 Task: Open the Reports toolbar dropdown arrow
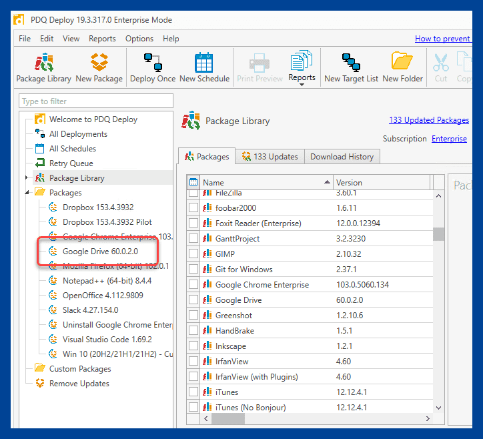302,85
